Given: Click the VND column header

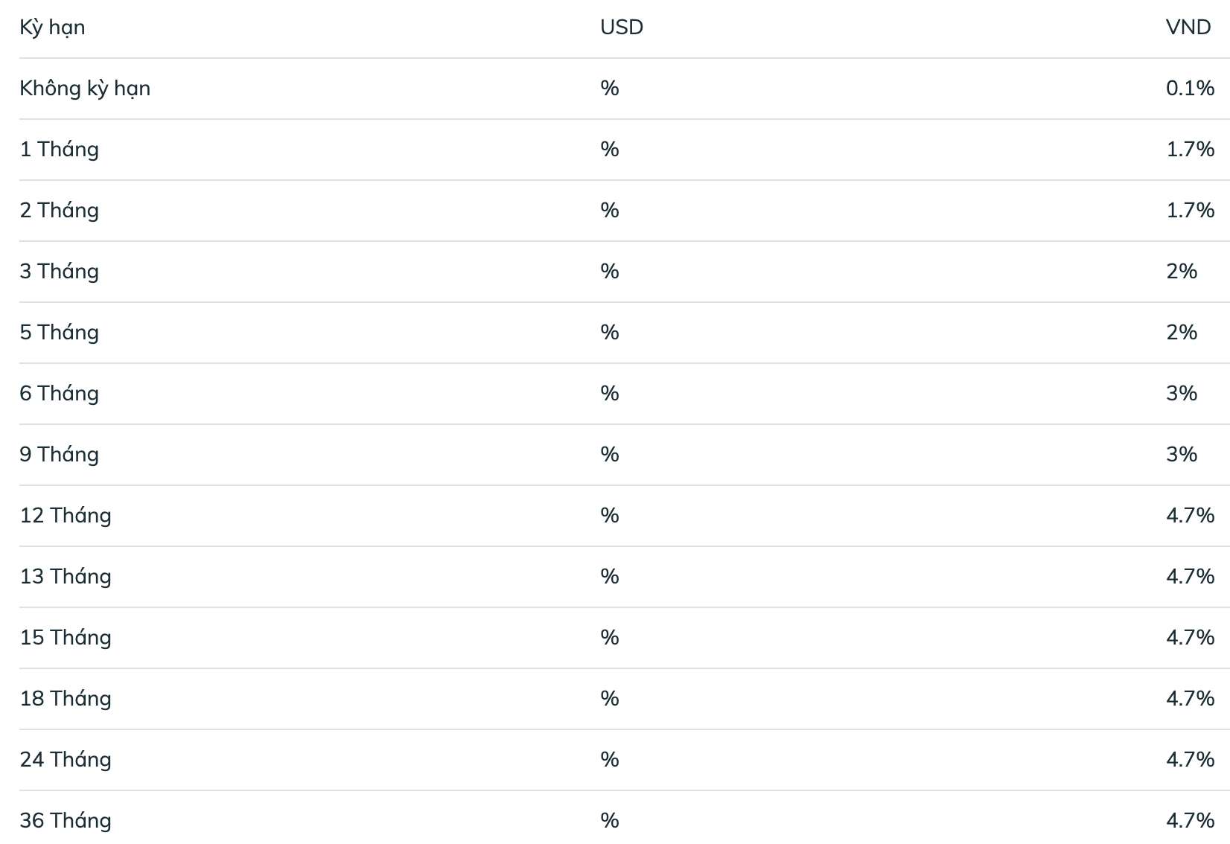Looking at the screenshot, I should [x=1188, y=28].
